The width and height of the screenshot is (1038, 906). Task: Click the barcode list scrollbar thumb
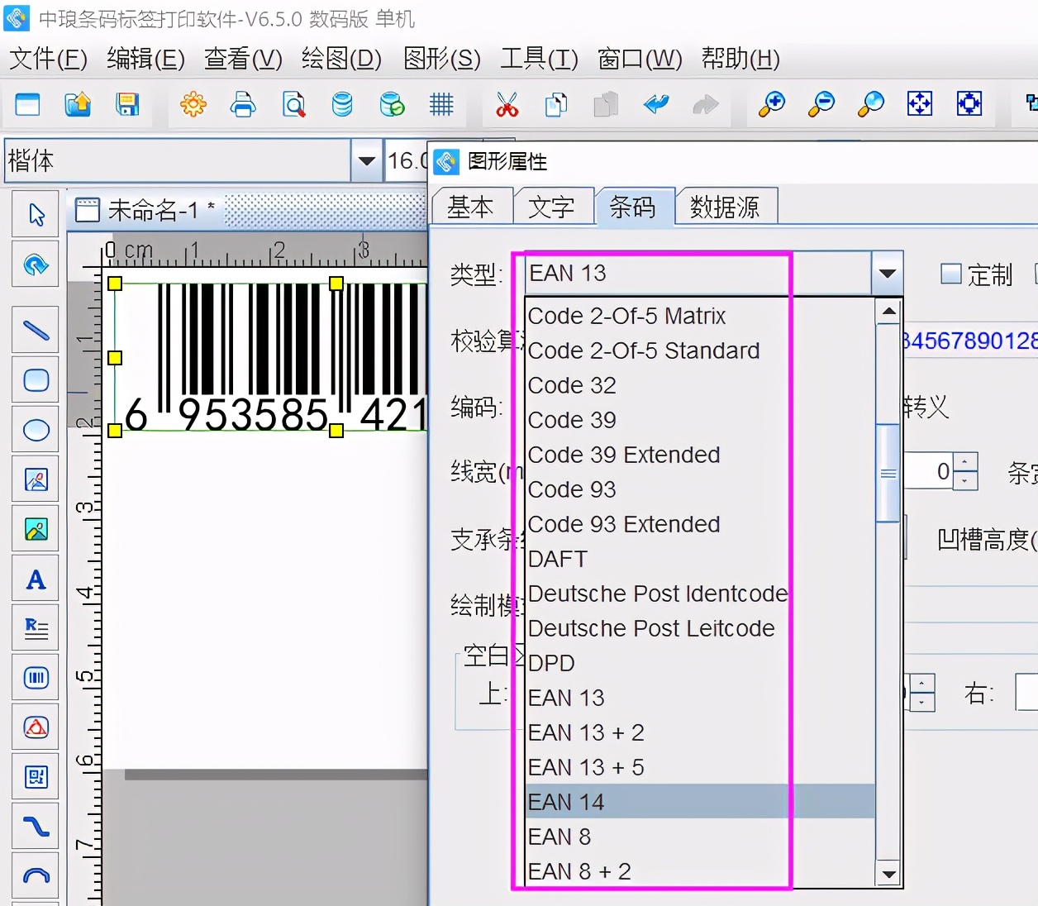click(x=888, y=473)
